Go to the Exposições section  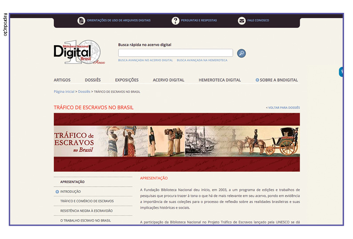click(x=127, y=80)
